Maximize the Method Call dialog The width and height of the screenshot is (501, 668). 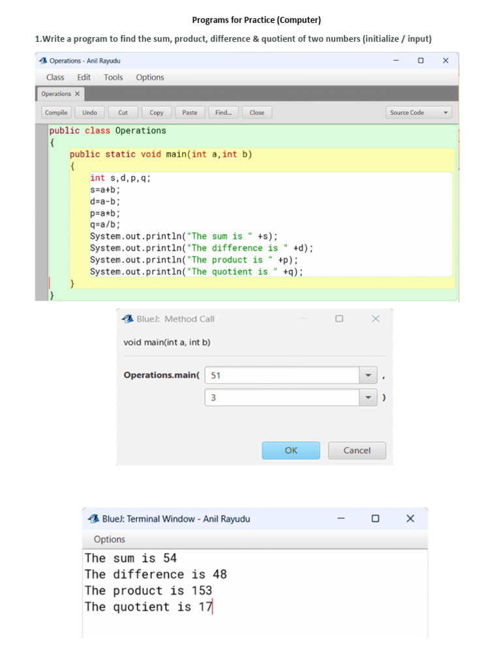coord(339,318)
